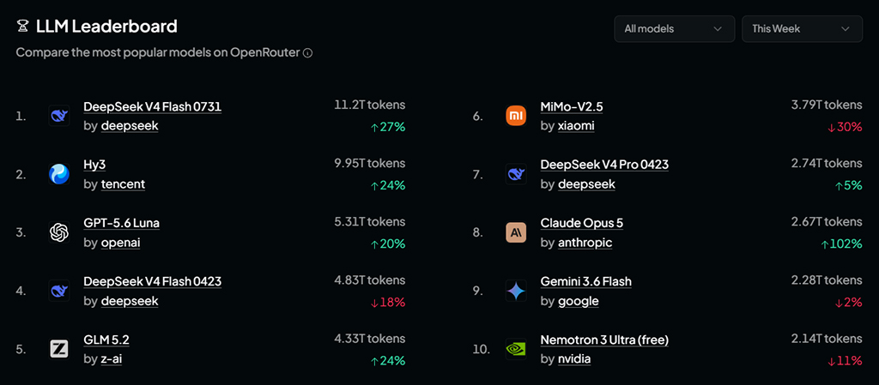Click the Gemini sparkle icon
Screen dimensions: 879x385
click(x=516, y=291)
